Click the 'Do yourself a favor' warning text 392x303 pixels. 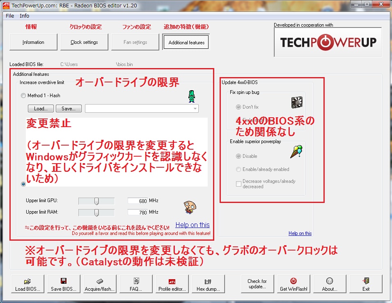pyautogui.click(x=141, y=233)
